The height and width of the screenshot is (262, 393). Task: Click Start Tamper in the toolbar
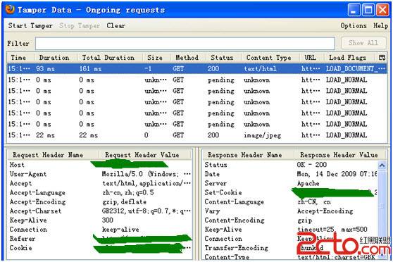coord(30,25)
